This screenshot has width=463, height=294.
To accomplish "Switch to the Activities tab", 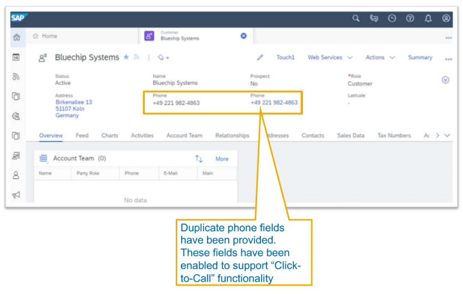I will point(142,135).
